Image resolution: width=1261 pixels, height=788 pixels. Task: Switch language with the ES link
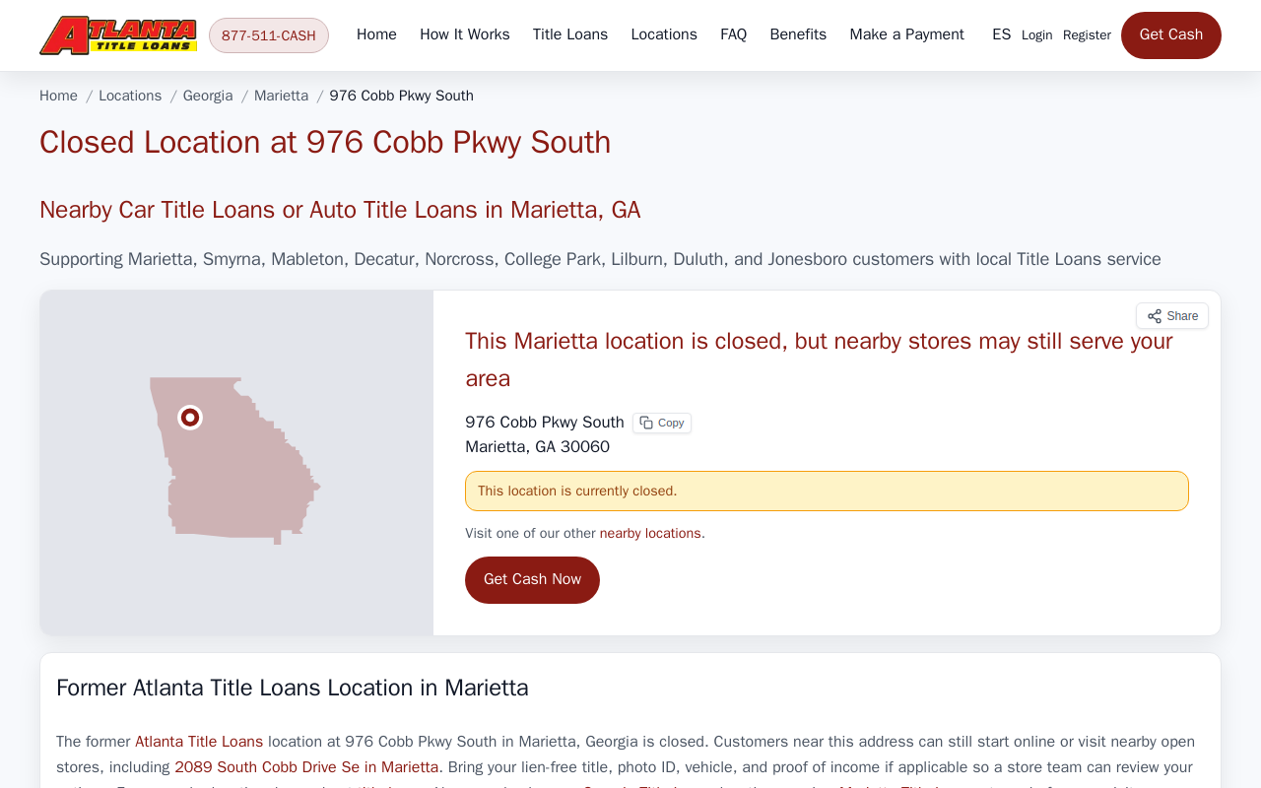coord(1002,34)
